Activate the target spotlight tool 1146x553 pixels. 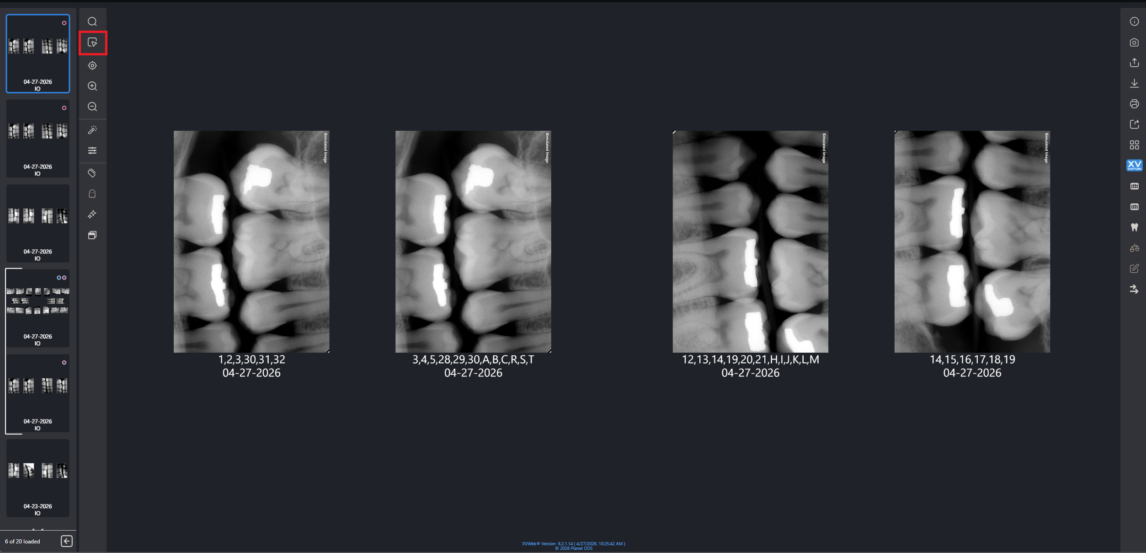coord(92,65)
